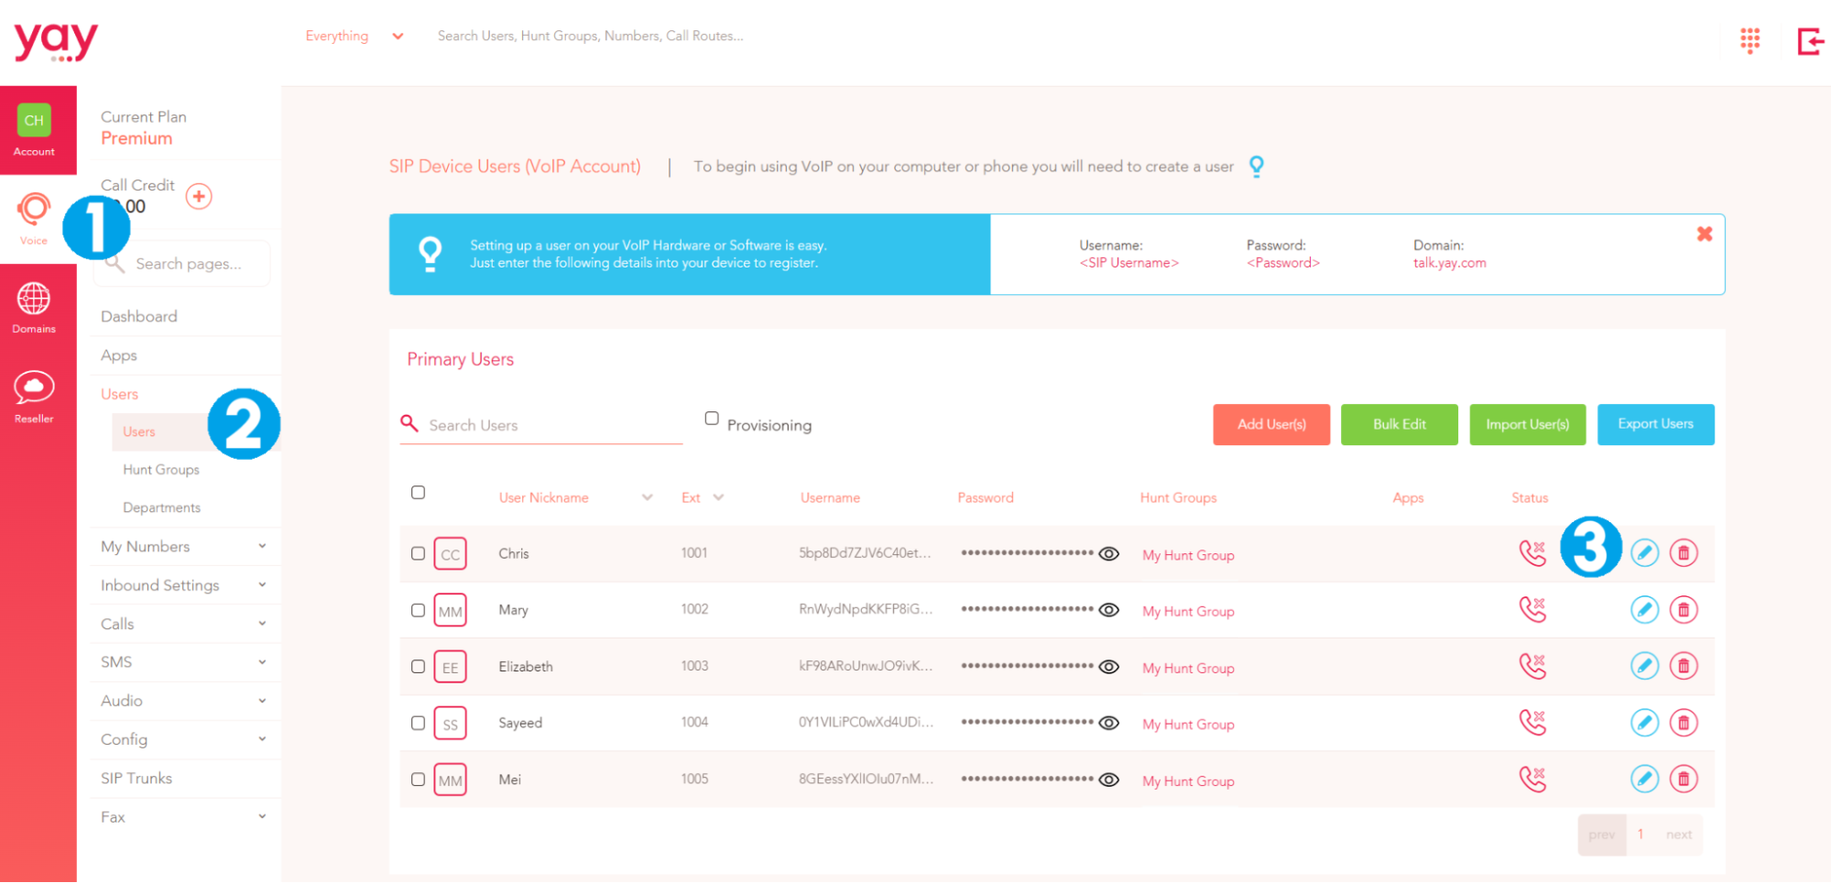Edit user Sayeed with the pencil icon
1831x883 pixels.
click(x=1645, y=723)
